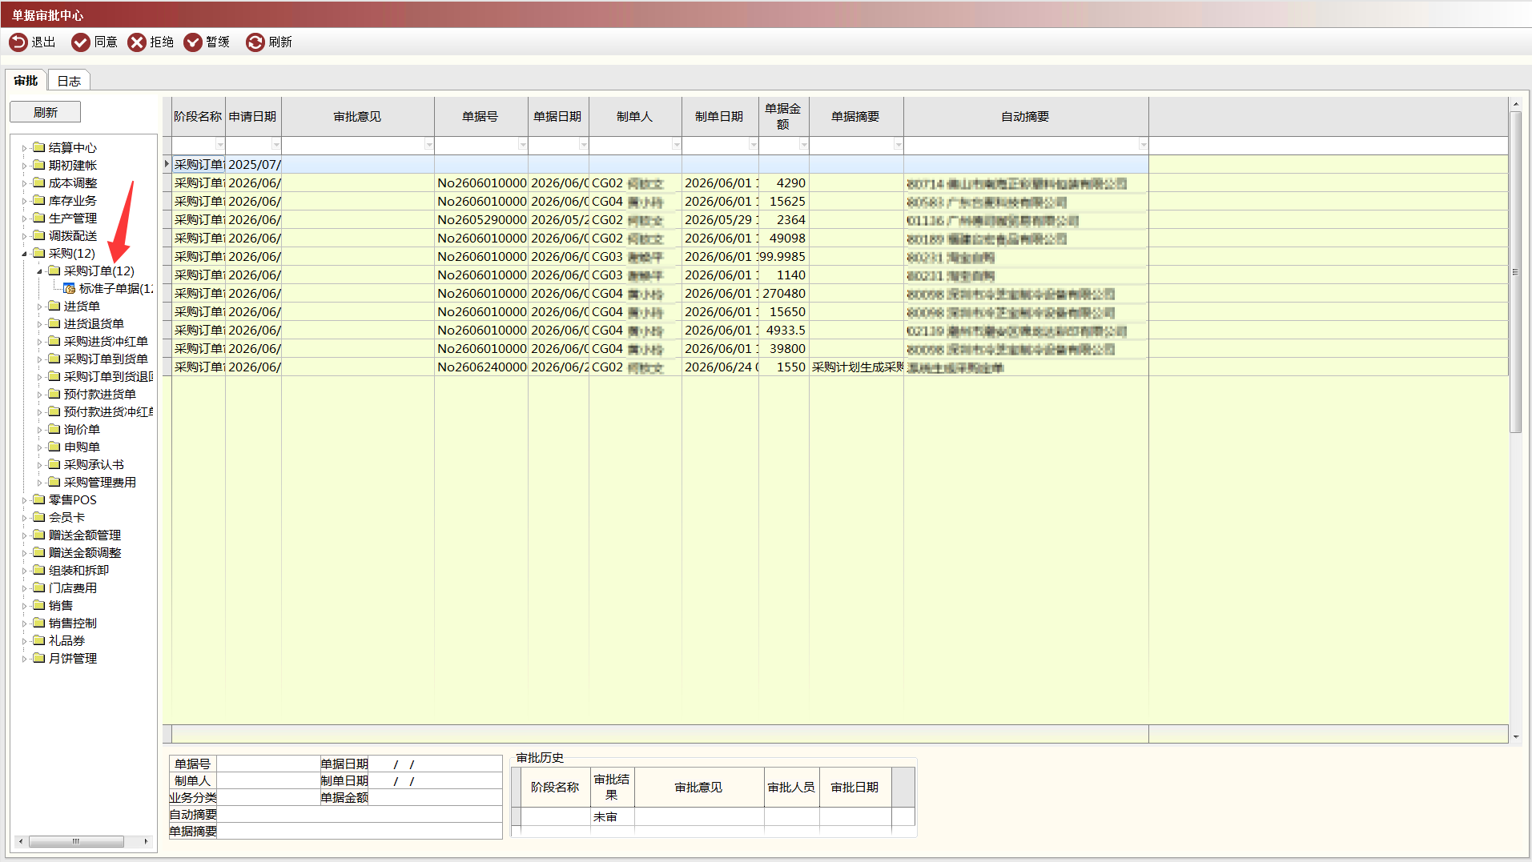Collapse the 采购订单(12) tree node
The image size is (1532, 862).
pos(39,271)
